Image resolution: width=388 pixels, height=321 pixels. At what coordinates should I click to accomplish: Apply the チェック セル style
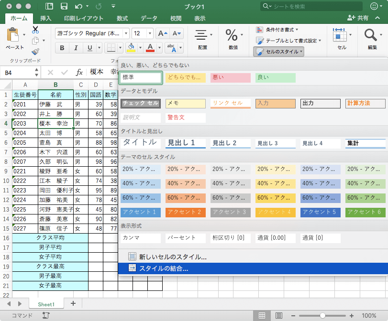tap(141, 104)
